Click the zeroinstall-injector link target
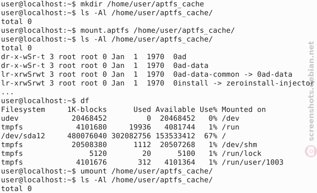The height and width of the screenshot is (193, 317). point(270,83)
